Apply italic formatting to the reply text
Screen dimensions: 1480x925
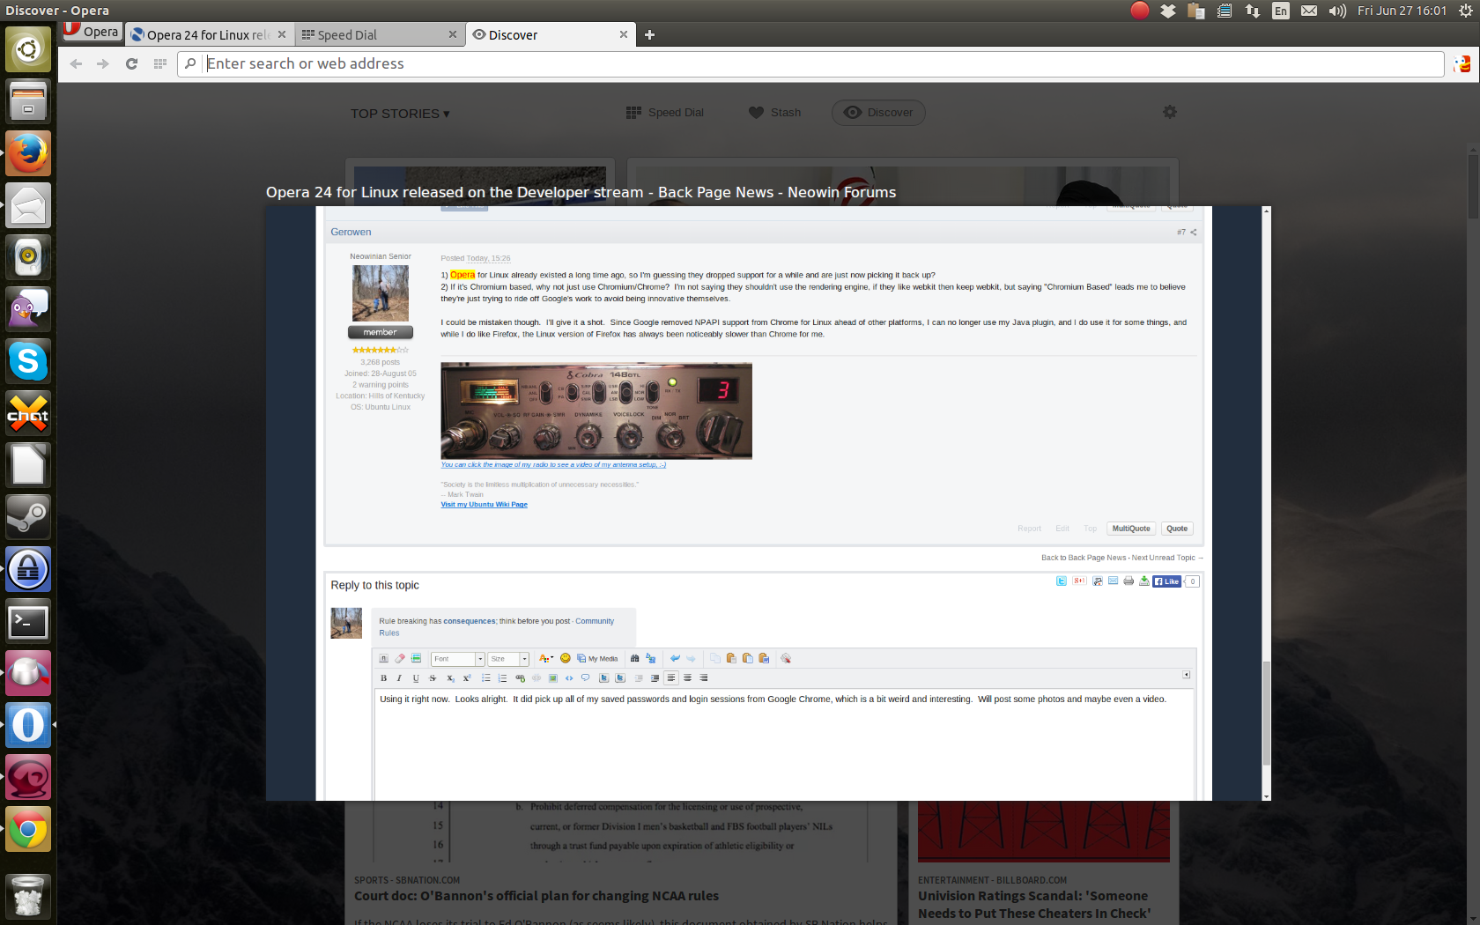pyautogui.click(x=399, y=678)
